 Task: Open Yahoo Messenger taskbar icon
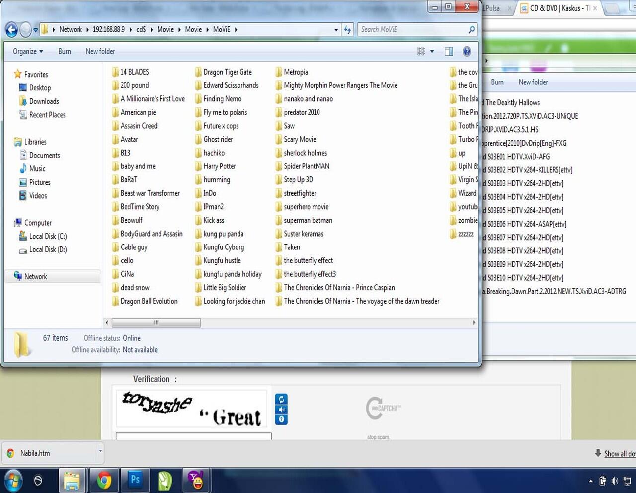196,481
